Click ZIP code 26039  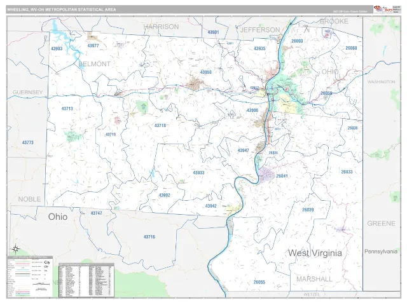(308, 210)
